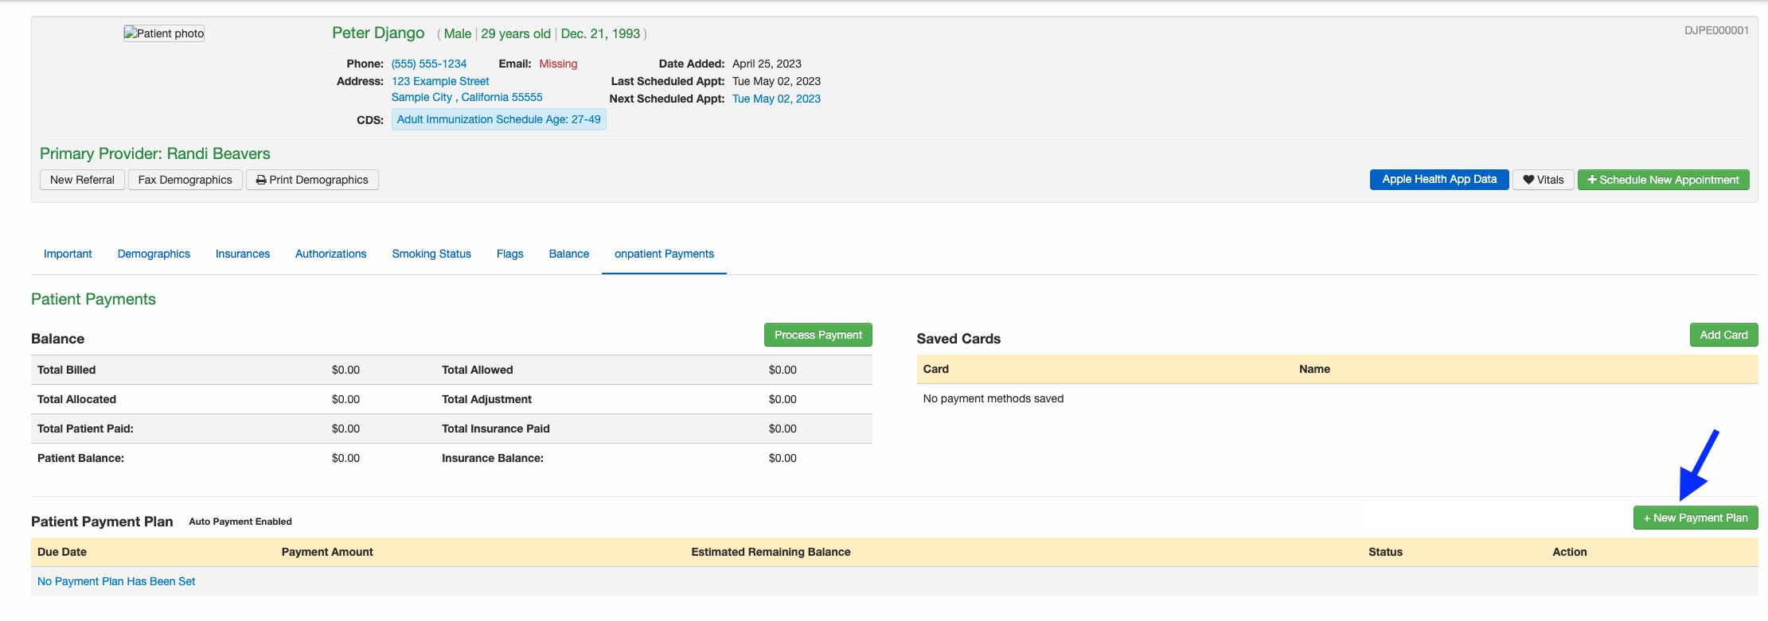Open the phone number (555) 555-1234 link

(x=429, y=64)
